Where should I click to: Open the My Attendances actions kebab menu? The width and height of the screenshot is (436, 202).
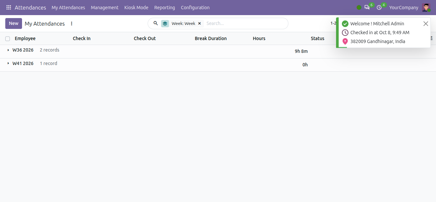tap(72, 24)
